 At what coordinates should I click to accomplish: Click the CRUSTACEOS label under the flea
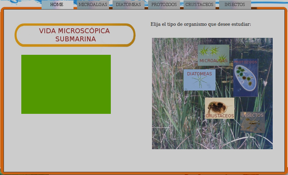click(220, 116)
